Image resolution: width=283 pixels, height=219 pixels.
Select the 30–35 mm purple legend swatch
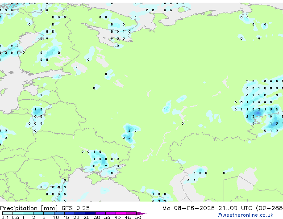coord(100,213)
